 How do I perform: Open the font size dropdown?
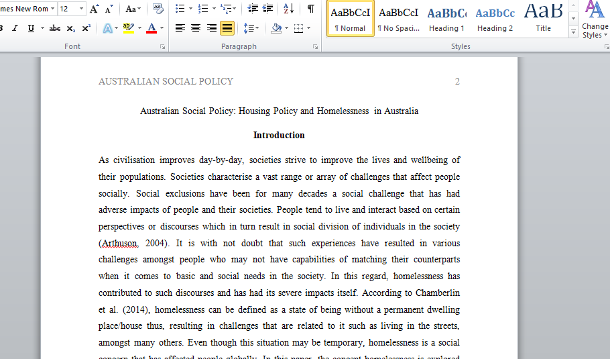coord(81,9)
